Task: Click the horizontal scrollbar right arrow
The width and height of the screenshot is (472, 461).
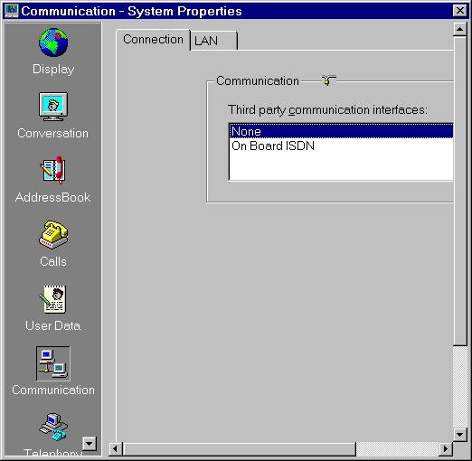Action: pyautogui.click(x=446, y=449)
